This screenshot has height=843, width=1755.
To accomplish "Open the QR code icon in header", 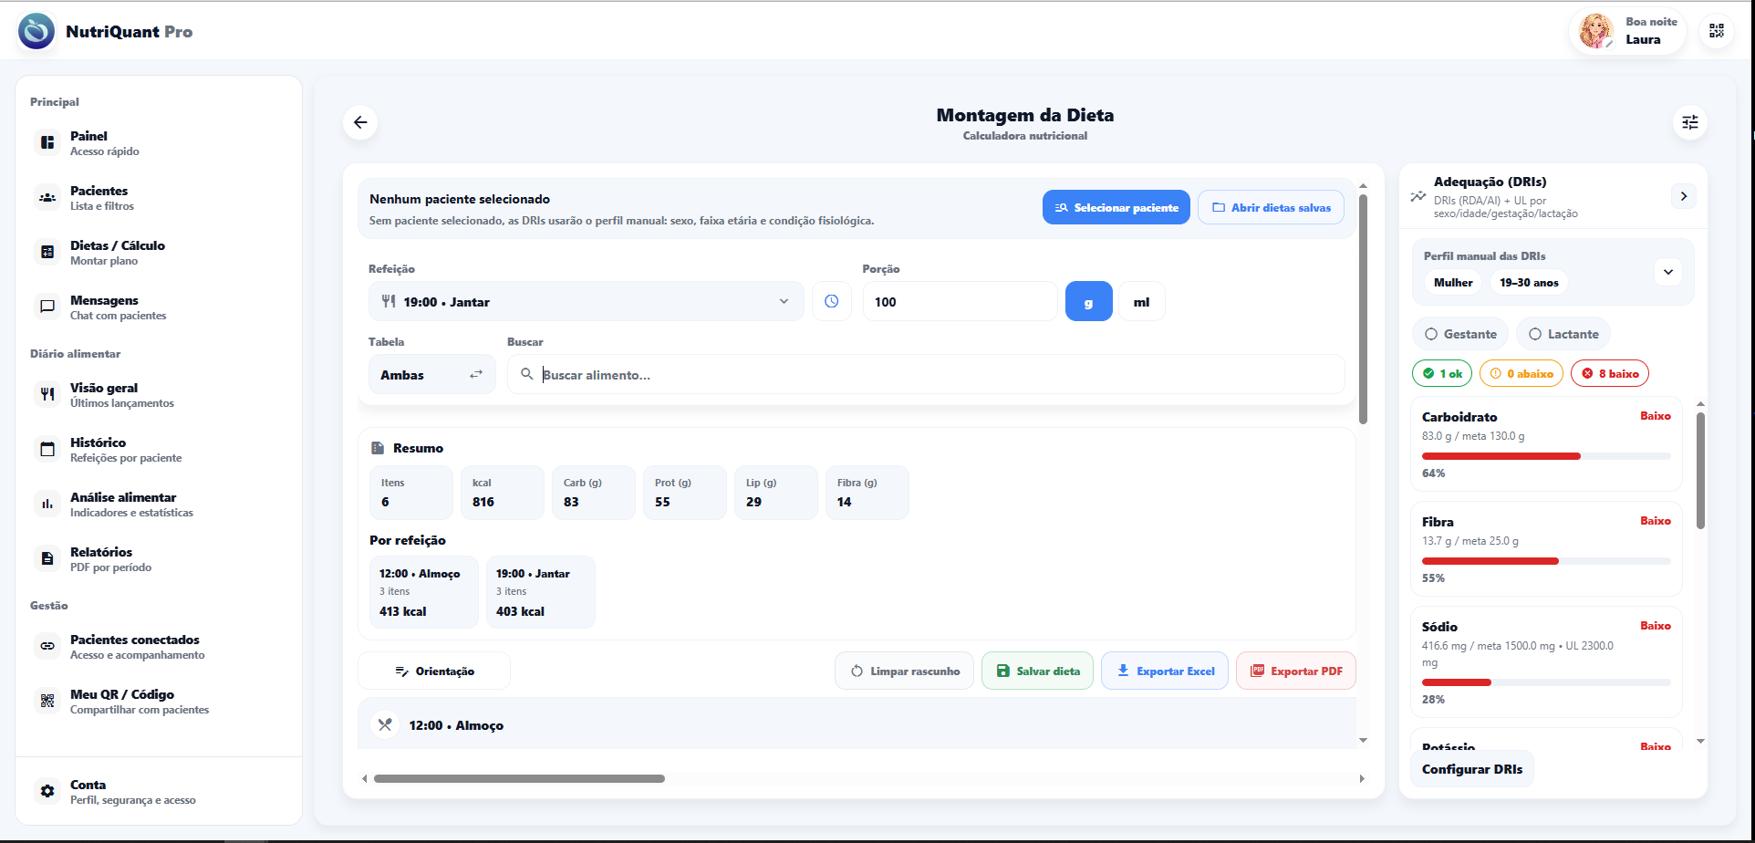I will click(1716, 31).
